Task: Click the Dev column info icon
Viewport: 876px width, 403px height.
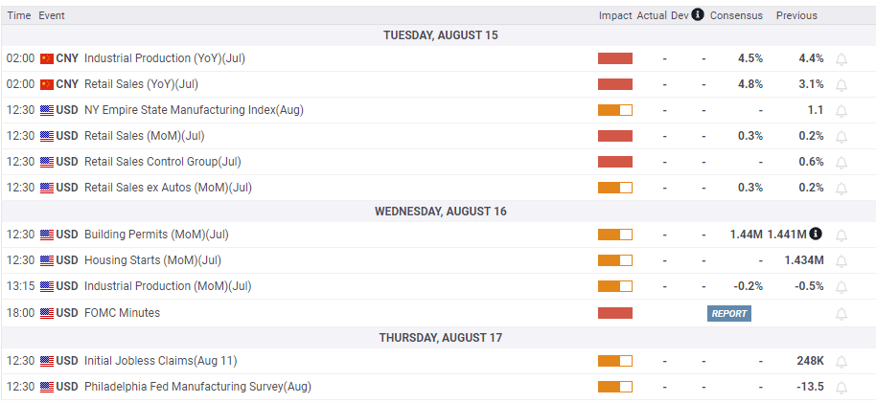Action: [698, 14]
